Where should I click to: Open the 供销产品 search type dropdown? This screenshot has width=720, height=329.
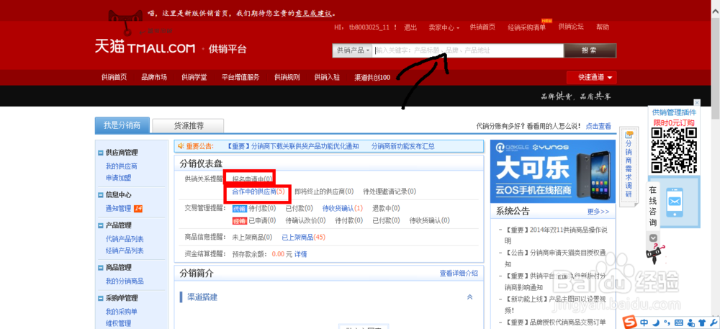click(x=352, y=50)
